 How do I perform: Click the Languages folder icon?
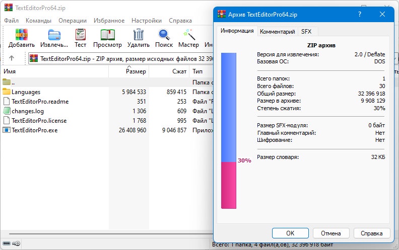click(x=7, y=92)
